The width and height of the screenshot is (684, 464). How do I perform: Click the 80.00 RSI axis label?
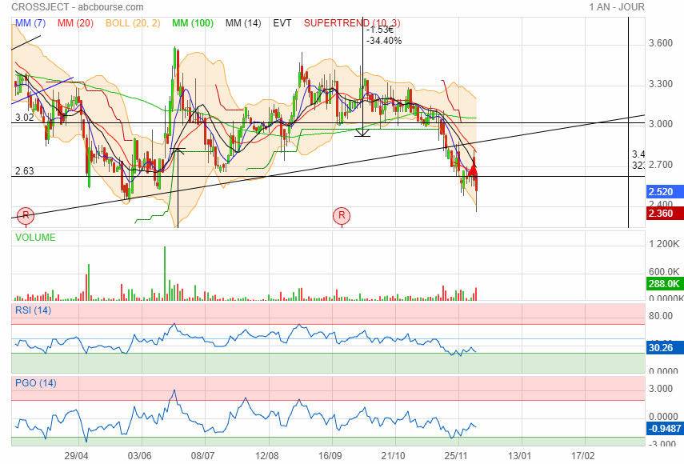[x=661, y=316]
